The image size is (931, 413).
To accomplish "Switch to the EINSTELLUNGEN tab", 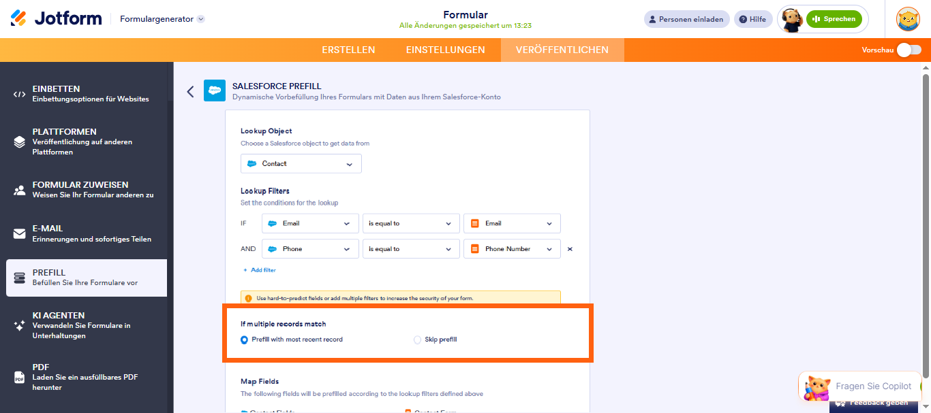I will pos(446,50).
